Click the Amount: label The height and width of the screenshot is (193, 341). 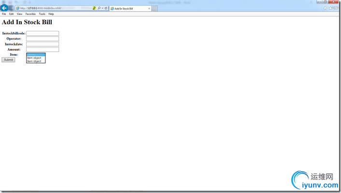(x=14, y=49)
